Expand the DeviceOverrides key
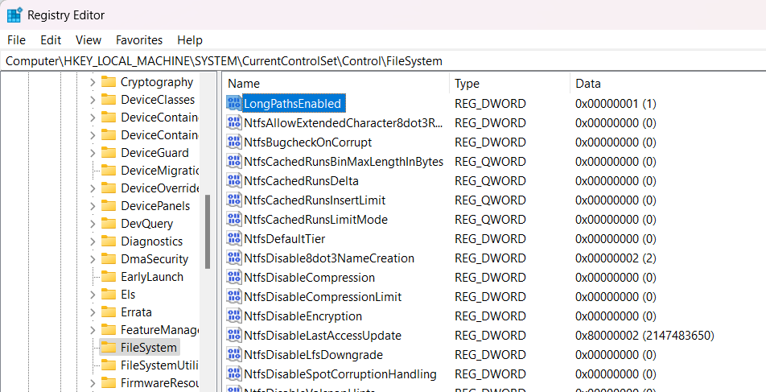The height and width of the screenshot is (392, 766). [93, 188]
